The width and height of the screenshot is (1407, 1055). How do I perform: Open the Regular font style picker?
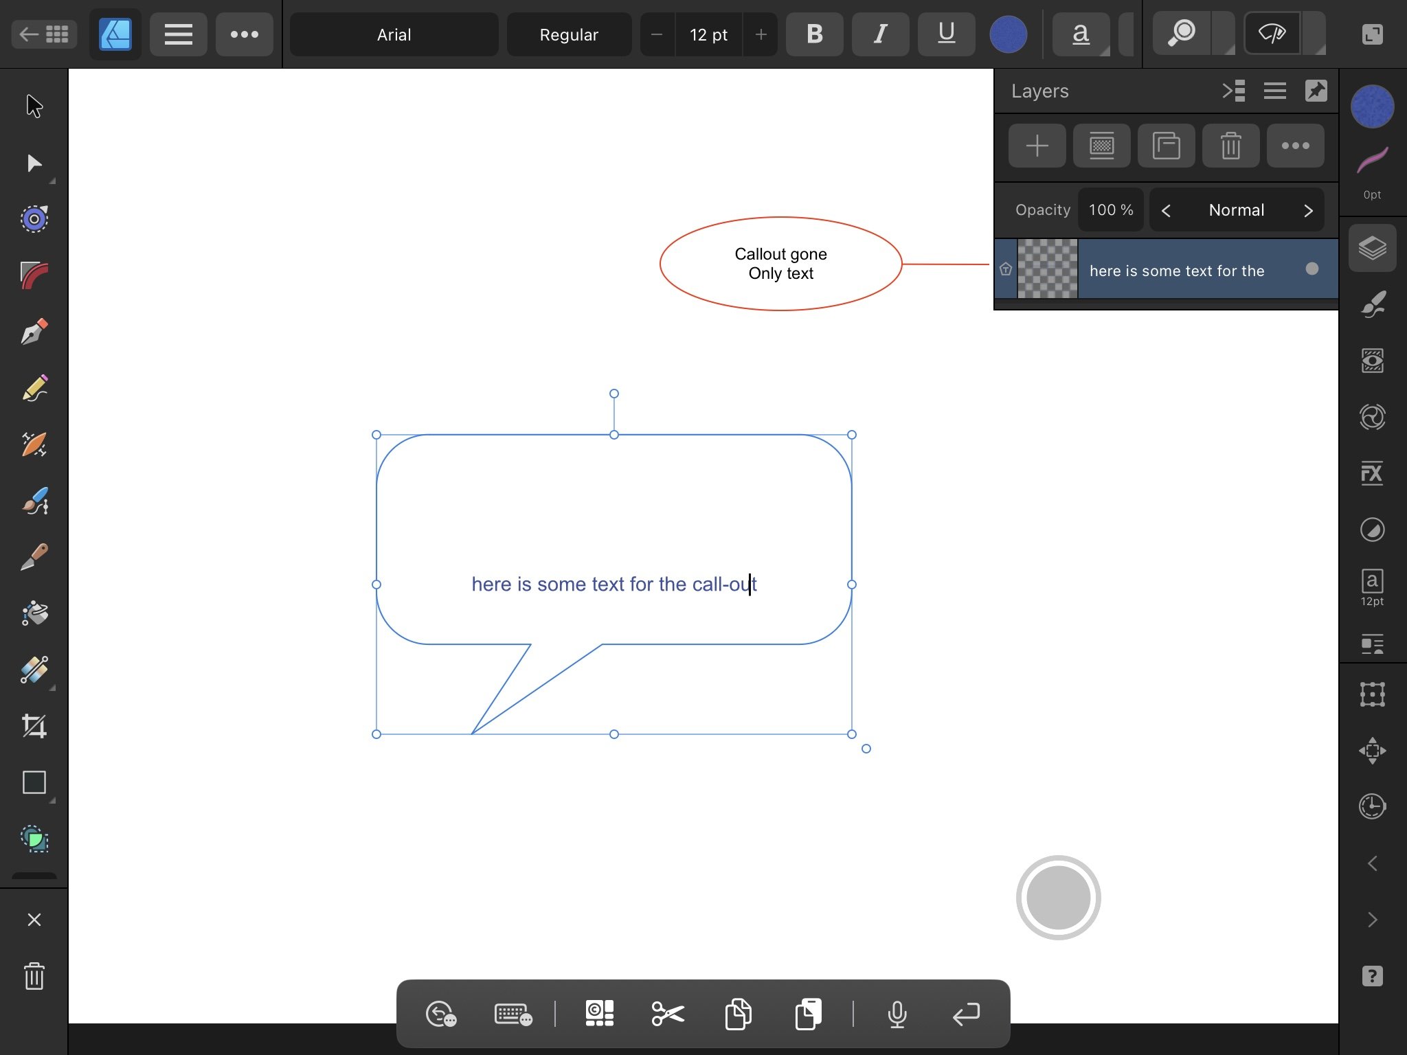click(x=569, y=34)
